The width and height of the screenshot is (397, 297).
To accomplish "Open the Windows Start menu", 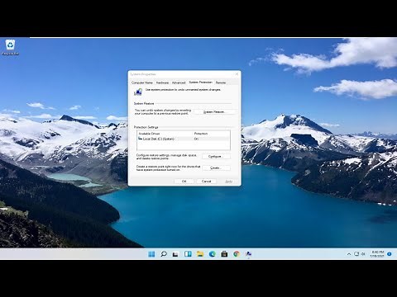I will click(x=151, y=254).
